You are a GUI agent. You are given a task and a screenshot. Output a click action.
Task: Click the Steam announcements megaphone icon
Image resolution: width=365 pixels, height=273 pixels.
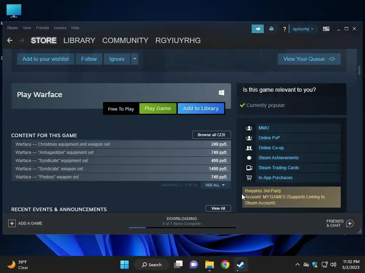click(257, 29)
